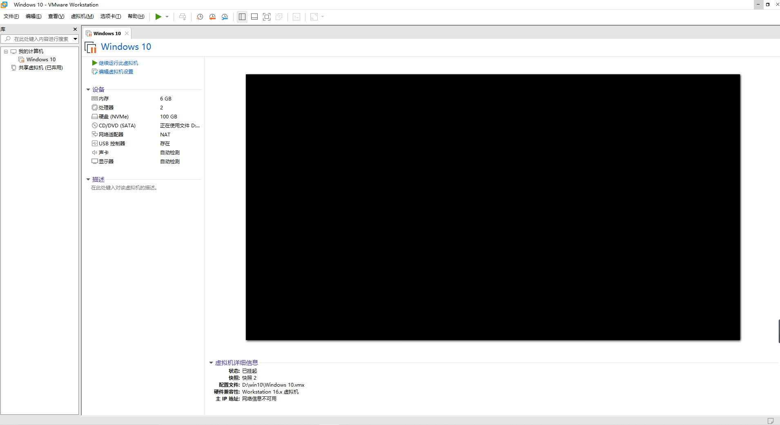Click the CD/DVD 正在使用文件 value
Viewport: 780px width, 425px height.
coord(180,126)
